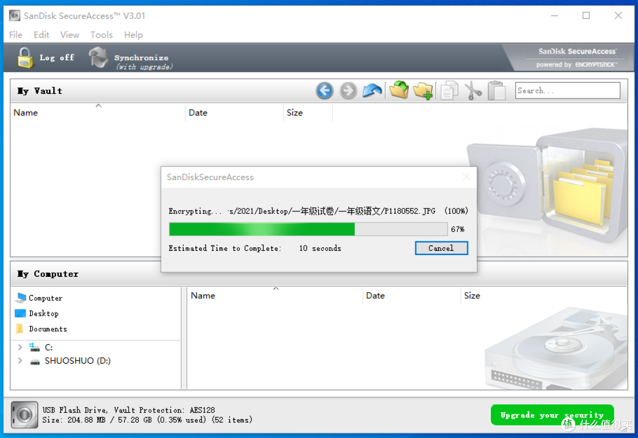Screen dimensions: 638x438
Task: Click the My Vault panel title
Action: point(40,91)
